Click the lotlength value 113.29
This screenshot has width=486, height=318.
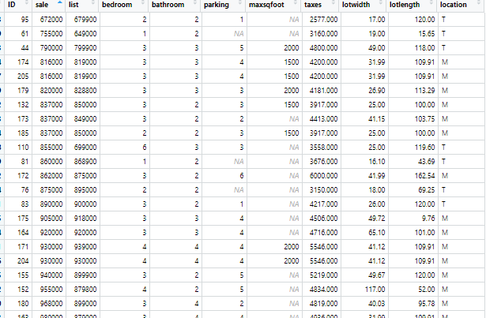click(x=424, y=91)
